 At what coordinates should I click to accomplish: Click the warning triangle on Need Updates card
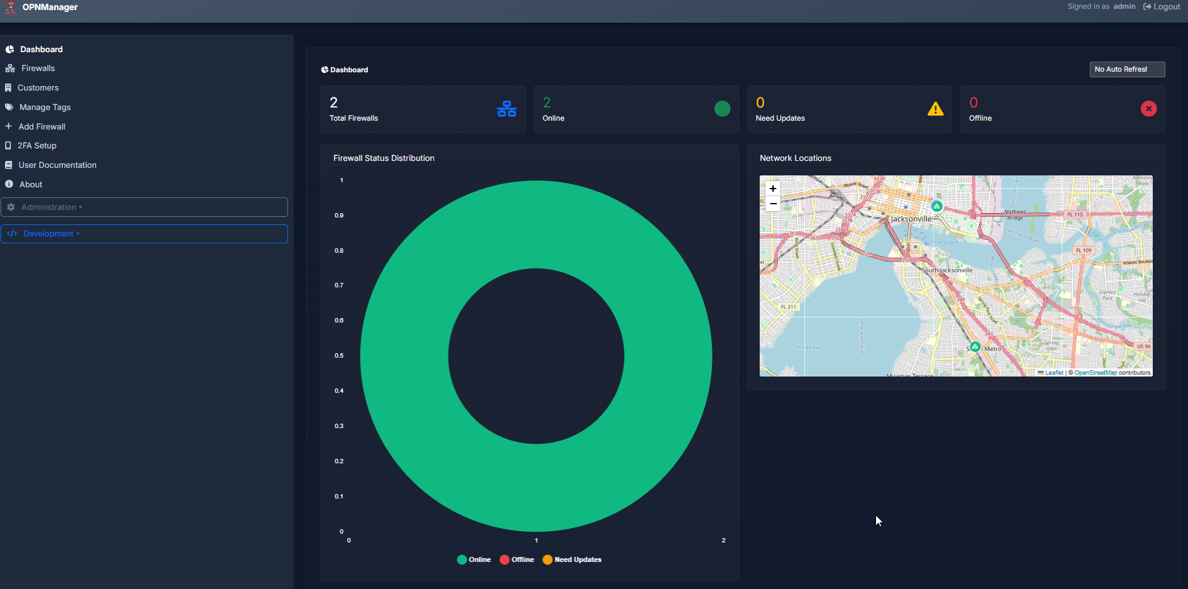pos(936,109)
